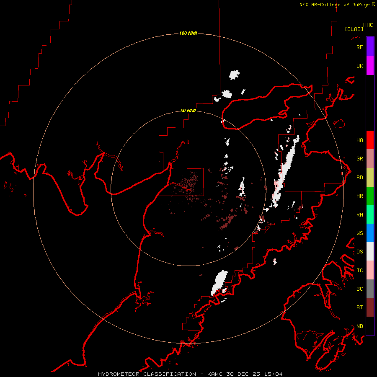The width and height of the screenshot is (377, 377).
Task: Click the 30 DEC 25 date text
Action: [x=243, y=374]
